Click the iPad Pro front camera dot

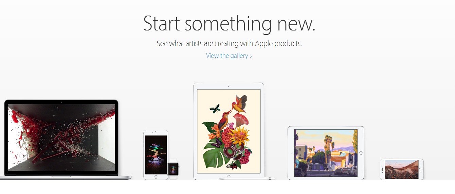pyautogui.click(x=229, y=86)
